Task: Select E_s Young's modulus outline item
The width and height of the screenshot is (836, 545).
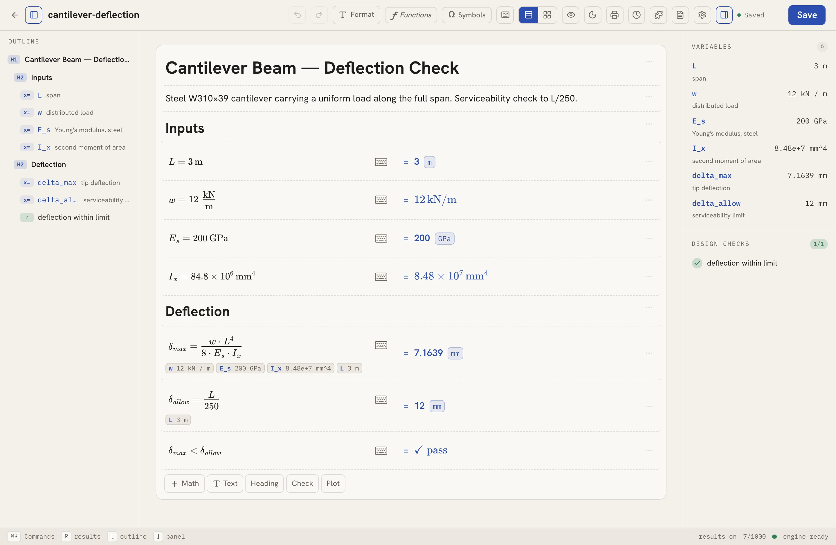Action: coord(75,130)
